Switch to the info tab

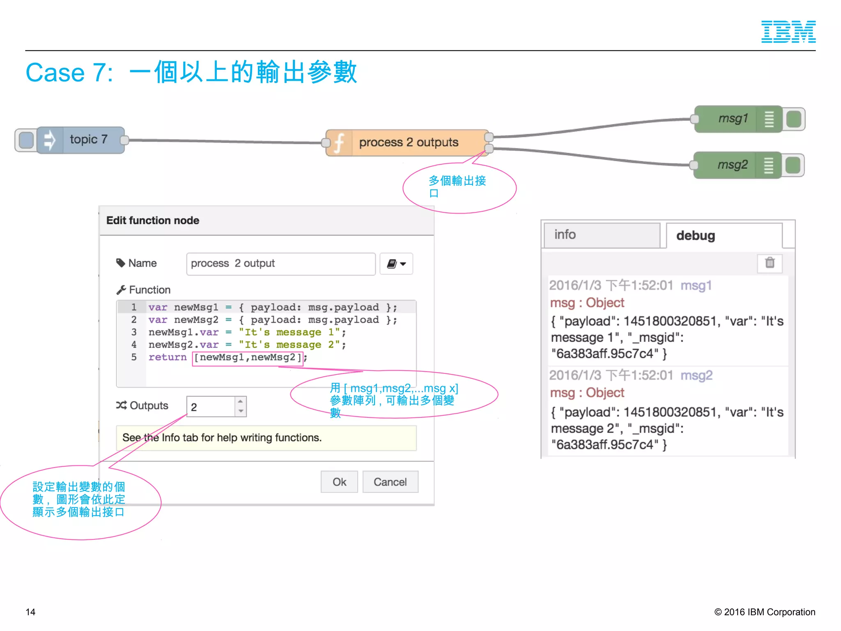click(x=602, y=235)
